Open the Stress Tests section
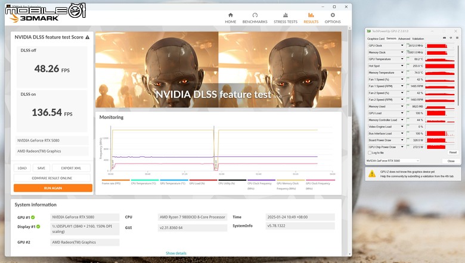The height and width of the screenshot is (263, 465). click(x=286, y=18)
